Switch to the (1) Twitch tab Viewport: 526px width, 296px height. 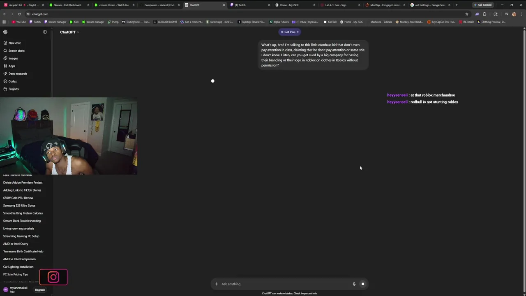point(249,5)
